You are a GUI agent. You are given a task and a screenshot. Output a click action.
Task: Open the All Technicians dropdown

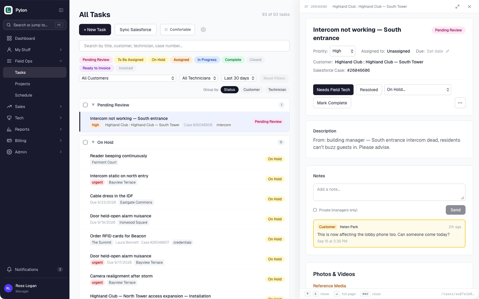(x=199, y=78)
